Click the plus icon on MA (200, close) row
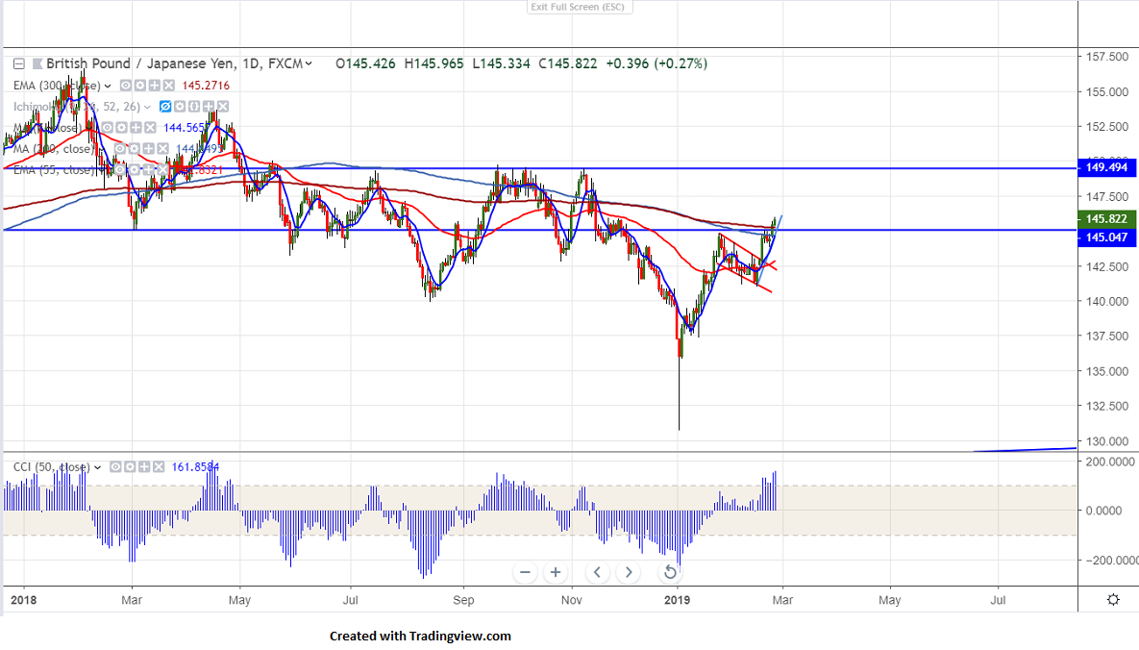 point(149,149)
